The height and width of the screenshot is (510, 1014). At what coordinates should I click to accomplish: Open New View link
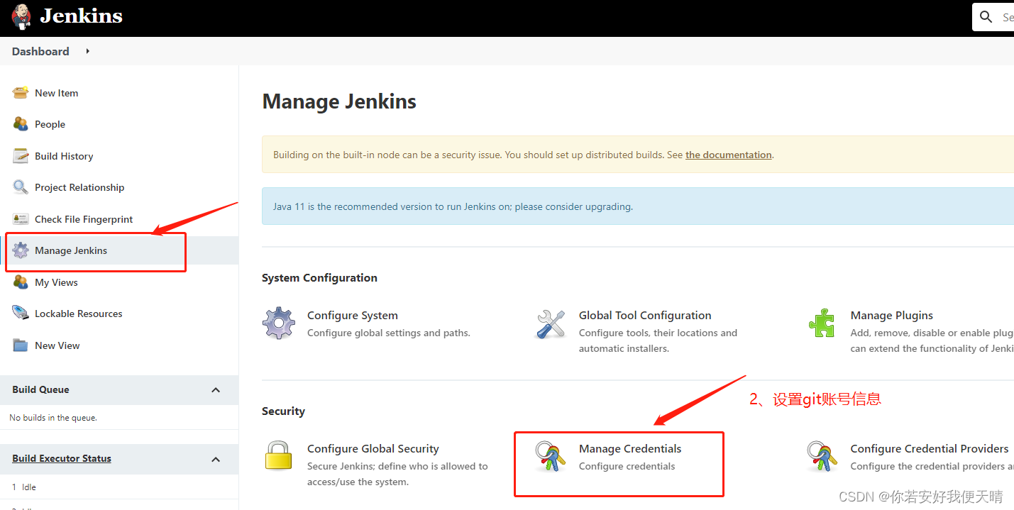point(57,345)
